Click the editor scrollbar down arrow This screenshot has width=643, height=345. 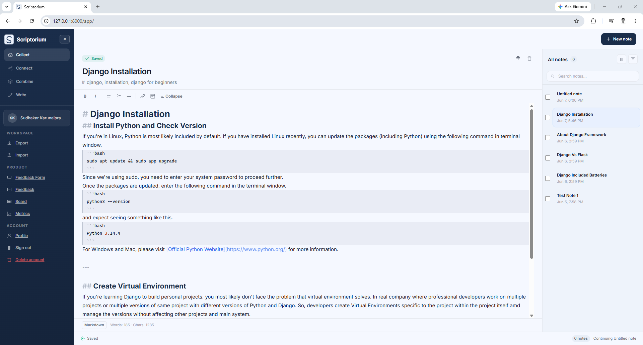531,316
